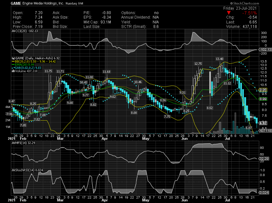This screenshot has height=203, width=272.
Task: Click the header Volume value 437,118
Action: 250,27
